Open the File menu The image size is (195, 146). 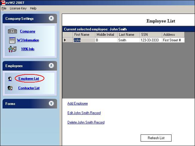pos(4,8)
